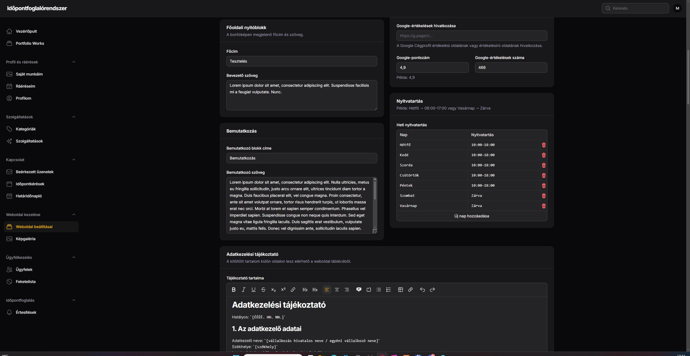Set heading level H2
Viewport: 690px width, 356px height.
tap(305, 290)
